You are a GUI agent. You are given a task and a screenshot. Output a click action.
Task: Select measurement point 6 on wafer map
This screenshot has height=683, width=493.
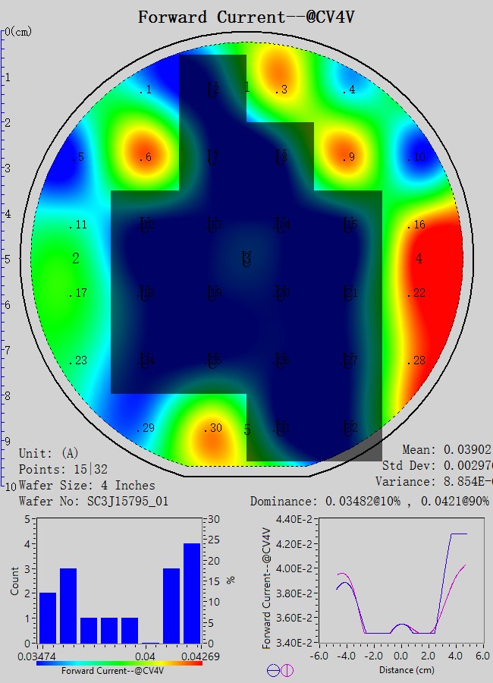(x=145, y=158)
